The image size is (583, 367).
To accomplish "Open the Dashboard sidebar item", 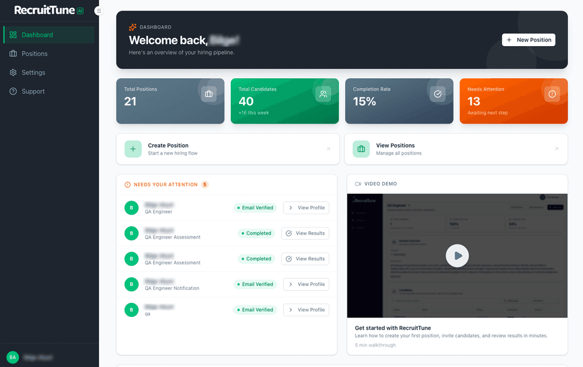I will 49,35.
